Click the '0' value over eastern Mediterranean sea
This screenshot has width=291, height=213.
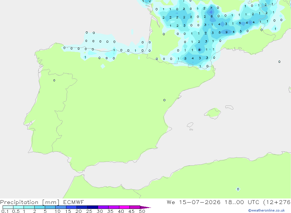279,62
